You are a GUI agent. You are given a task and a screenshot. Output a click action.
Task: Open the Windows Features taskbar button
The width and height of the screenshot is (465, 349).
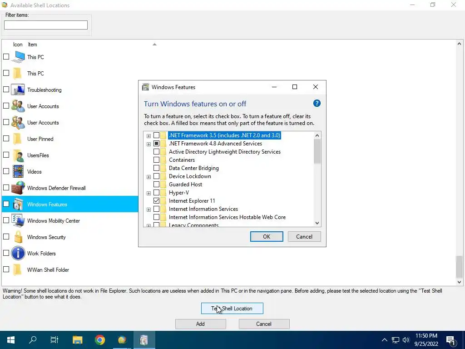tap(144, 340)
